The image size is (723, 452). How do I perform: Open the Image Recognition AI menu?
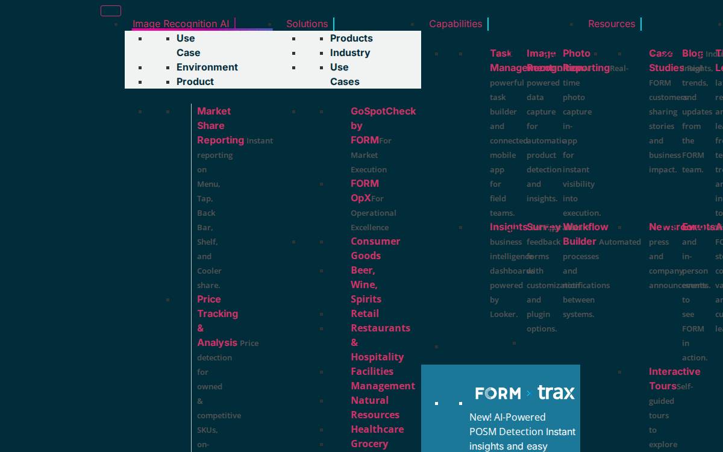tap(181, 24)
